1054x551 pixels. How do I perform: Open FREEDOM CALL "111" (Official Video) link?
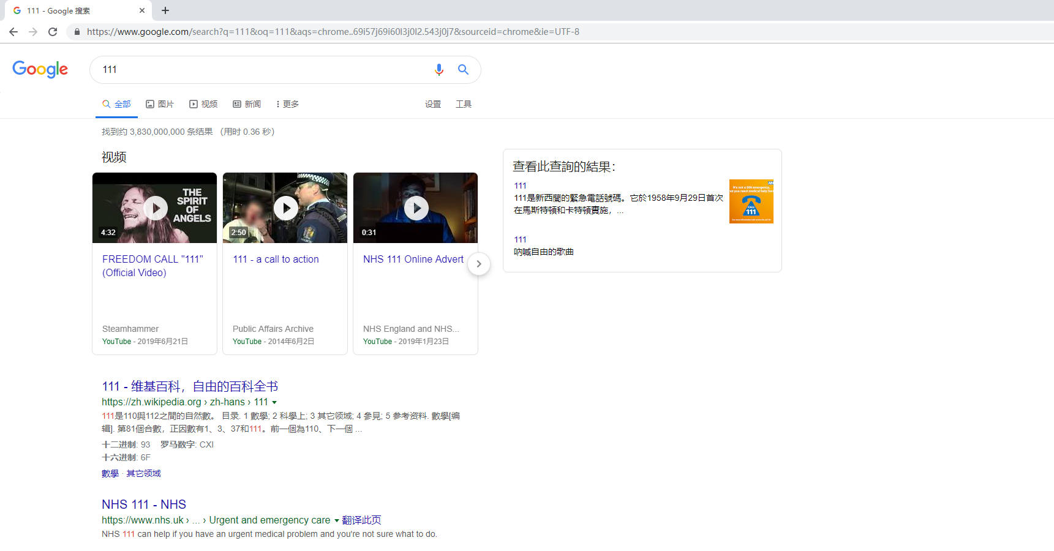152,266
